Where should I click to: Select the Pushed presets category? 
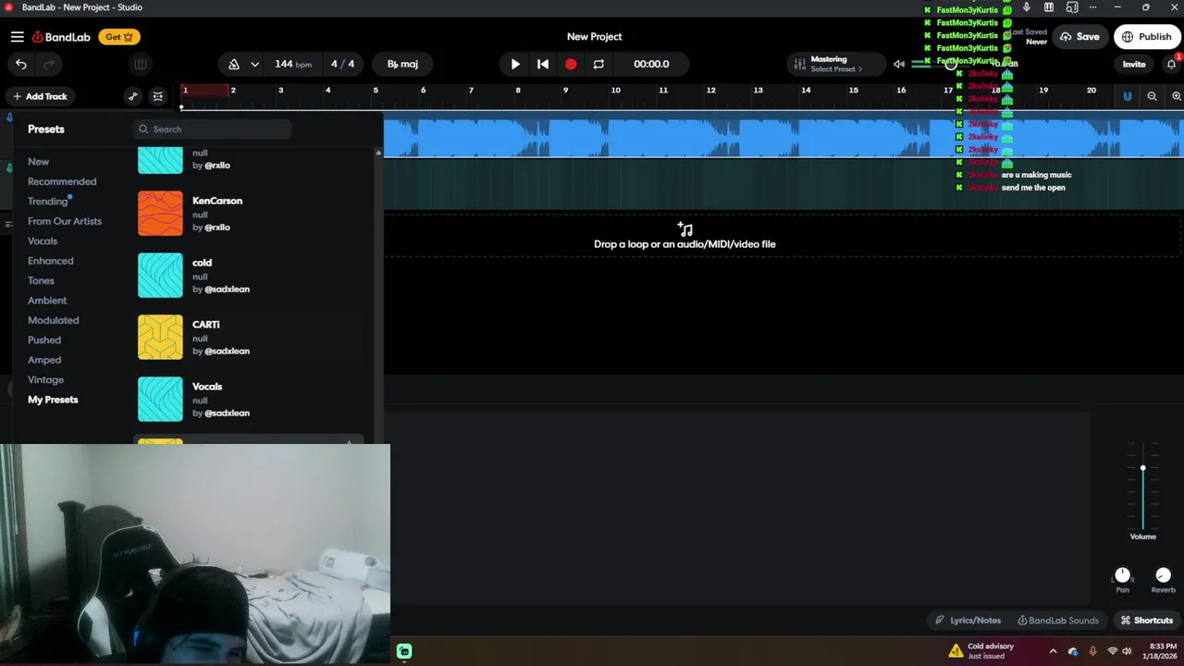pos(44,340)
